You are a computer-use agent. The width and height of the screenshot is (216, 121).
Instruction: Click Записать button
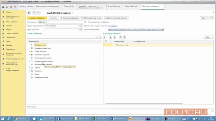click(53, 18)
